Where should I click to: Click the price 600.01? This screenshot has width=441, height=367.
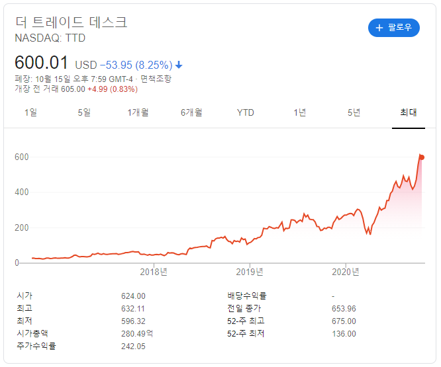(x=41, y=62)
